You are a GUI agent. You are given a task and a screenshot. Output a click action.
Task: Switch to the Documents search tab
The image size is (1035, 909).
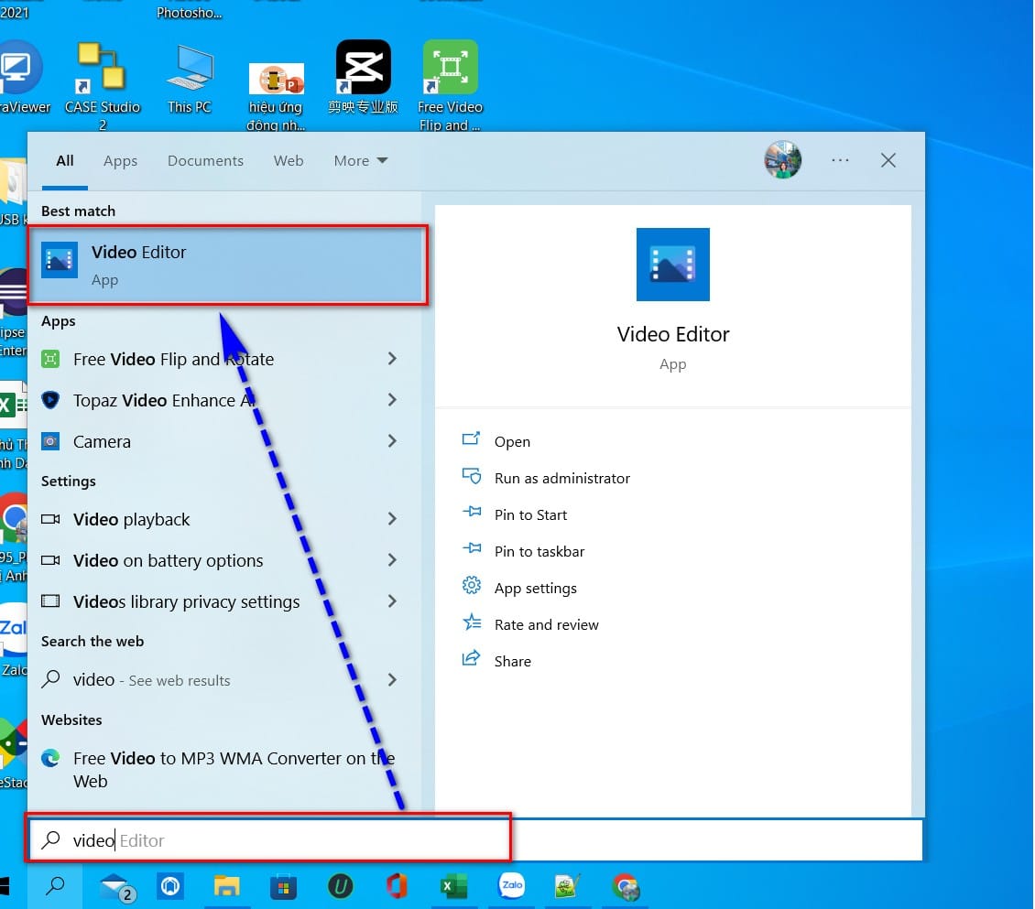point(205,161)
